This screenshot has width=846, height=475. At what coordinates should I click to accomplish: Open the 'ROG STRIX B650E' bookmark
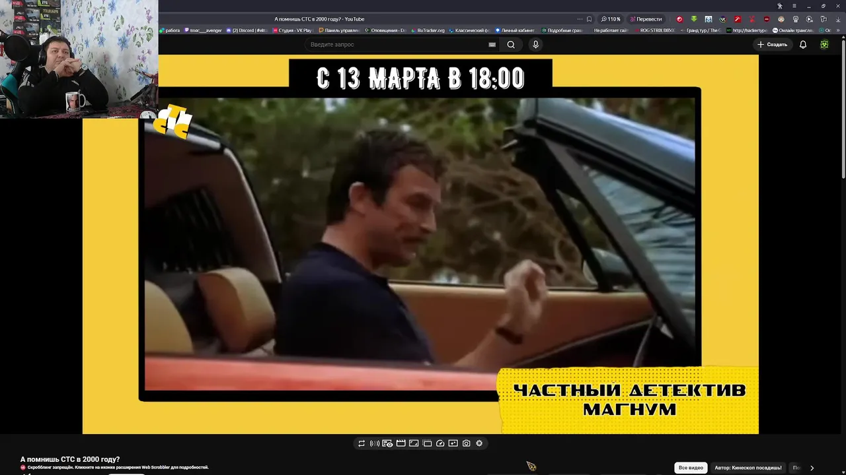tap(656, 30)
